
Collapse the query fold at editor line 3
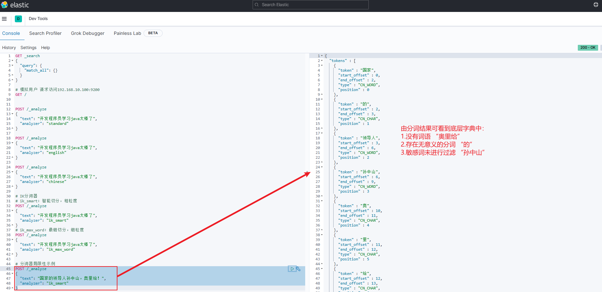click(13, 65)
